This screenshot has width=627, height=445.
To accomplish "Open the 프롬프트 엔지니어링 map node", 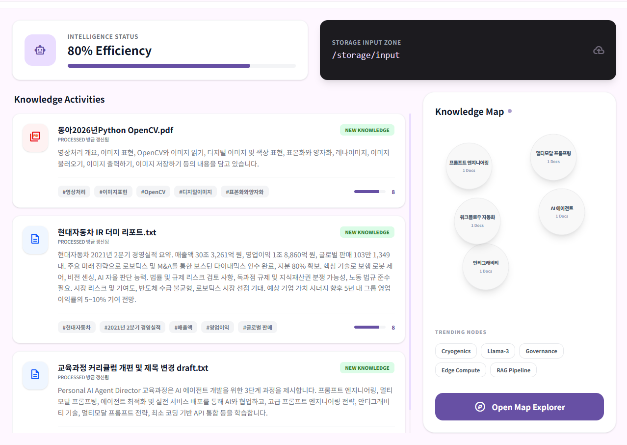I will pyautogui.click(x=469, y=166).
